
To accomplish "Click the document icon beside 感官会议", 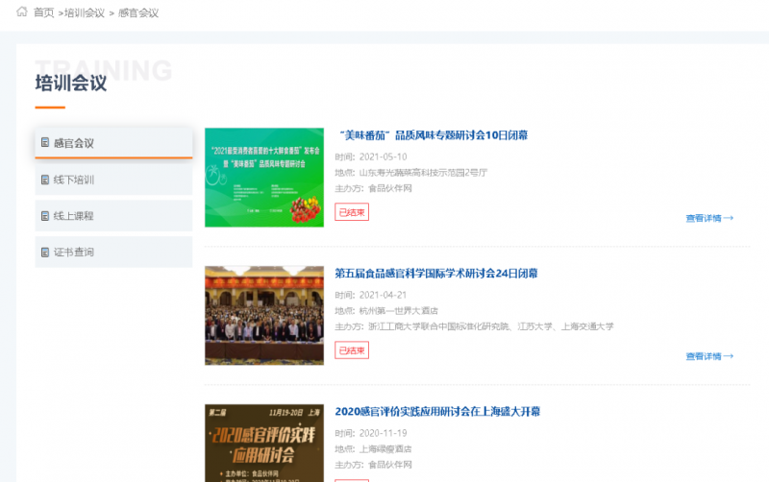I will coord(45,143).
